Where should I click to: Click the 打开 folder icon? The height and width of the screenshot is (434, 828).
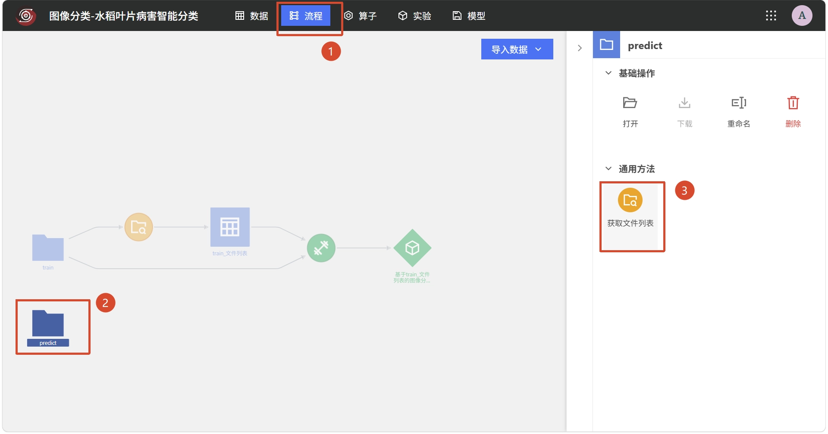[x=630, y=103]
